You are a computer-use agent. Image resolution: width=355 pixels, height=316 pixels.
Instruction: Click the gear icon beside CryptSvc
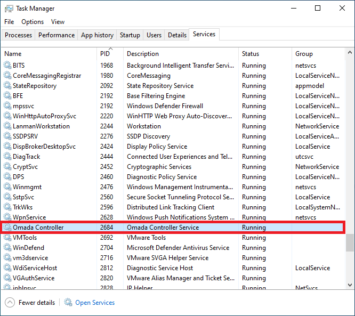(x=7, y=167)
